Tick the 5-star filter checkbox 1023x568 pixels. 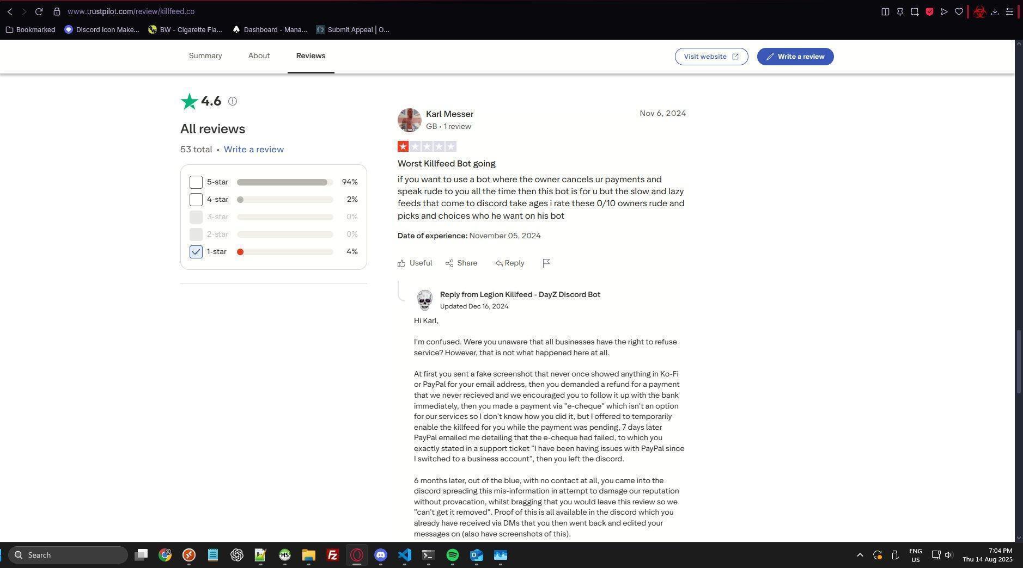(196, 182)
